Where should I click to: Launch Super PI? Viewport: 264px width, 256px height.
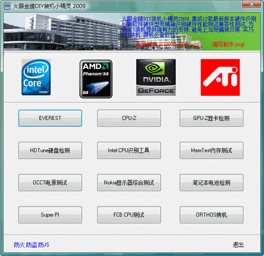[50, 215]
